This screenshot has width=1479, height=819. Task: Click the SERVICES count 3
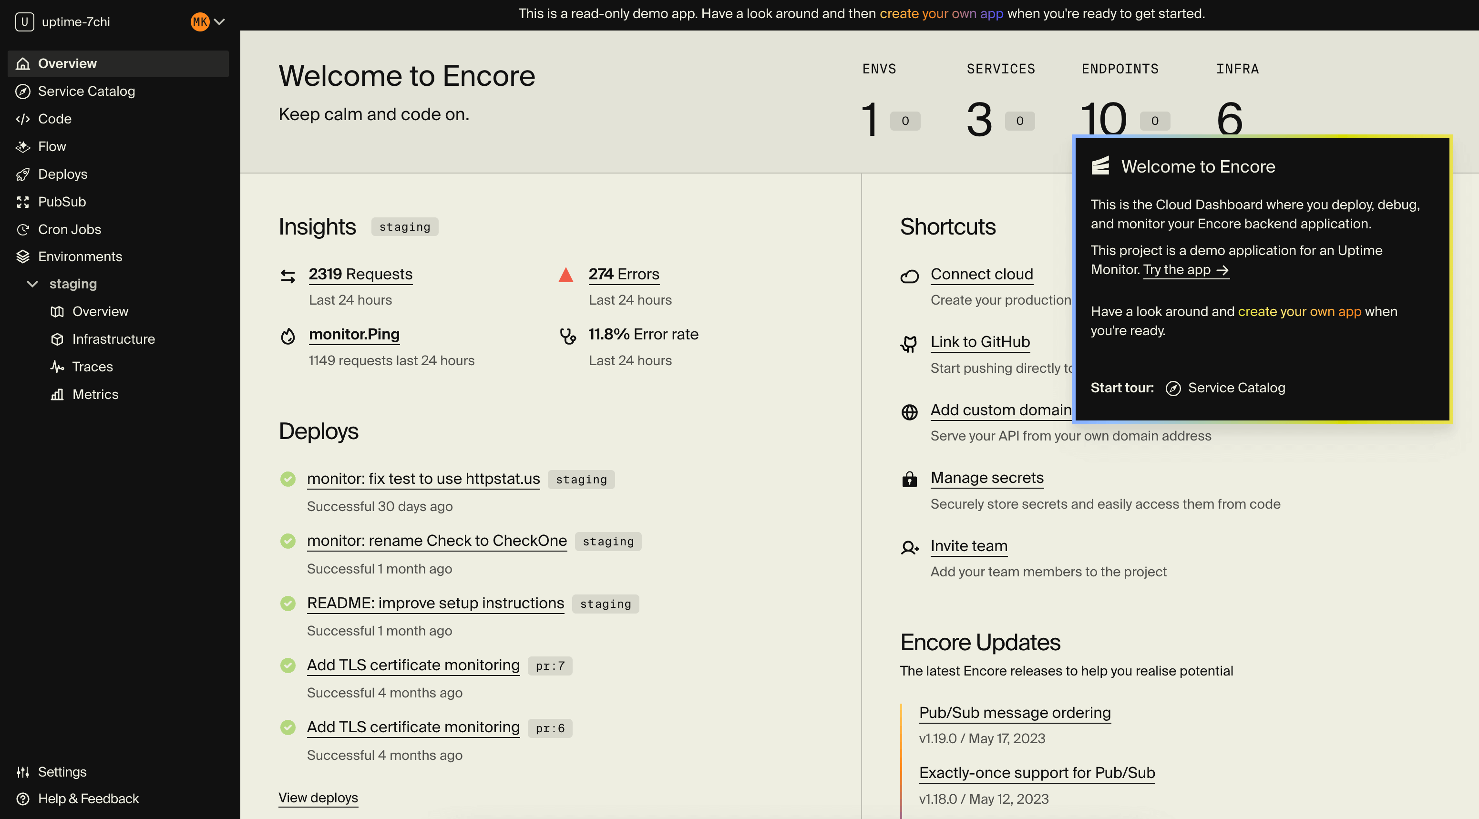tap(979, 119)
